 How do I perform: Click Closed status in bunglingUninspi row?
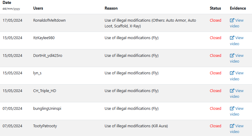click(x=215, y=109)
